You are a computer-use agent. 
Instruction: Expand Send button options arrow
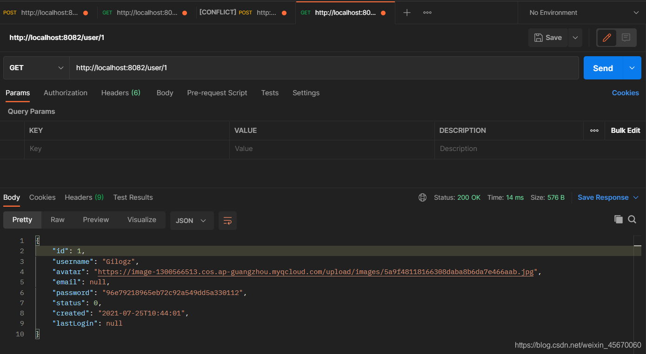coord(632,68)
